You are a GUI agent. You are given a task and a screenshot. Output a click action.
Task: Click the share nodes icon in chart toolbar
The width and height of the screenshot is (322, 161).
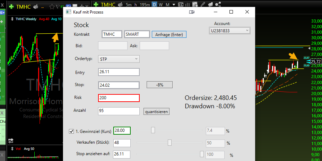coord(218,4)
